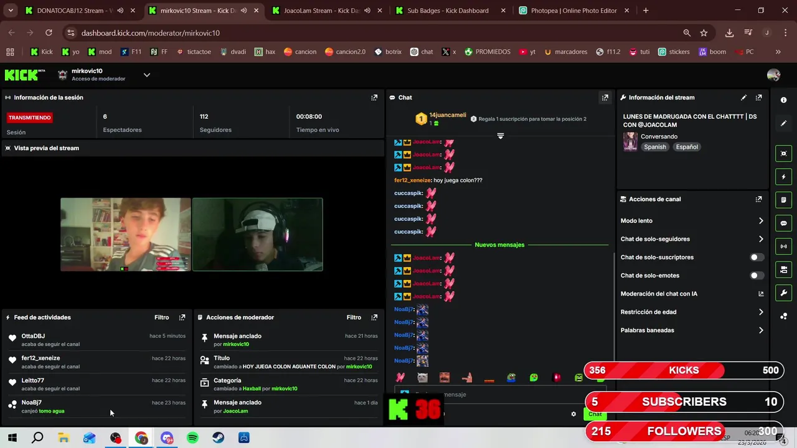The width and height of the screenshot is (797, 448).
Task: Pop out the Chat panel
Action: pyautogui.click(x=605, y=98)
